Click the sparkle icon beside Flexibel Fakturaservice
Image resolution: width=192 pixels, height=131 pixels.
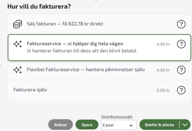(x=18, y=70)
